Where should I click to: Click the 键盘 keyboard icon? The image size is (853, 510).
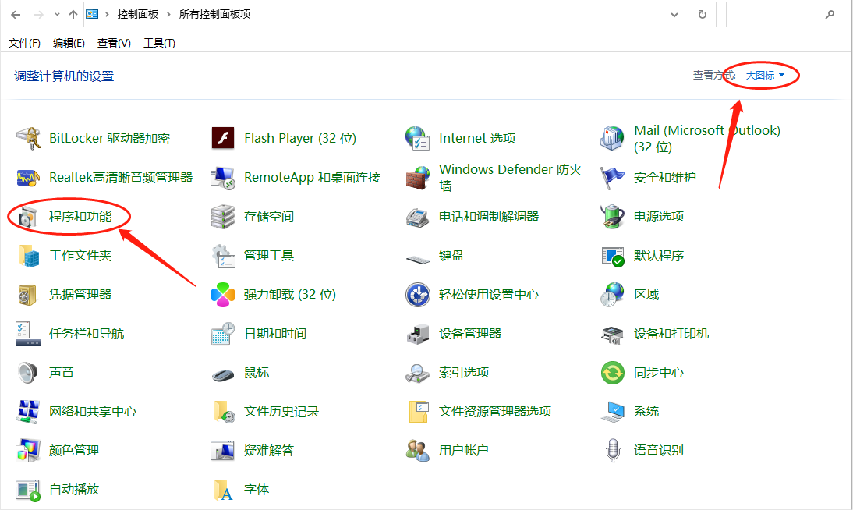[x=417, y=259]
